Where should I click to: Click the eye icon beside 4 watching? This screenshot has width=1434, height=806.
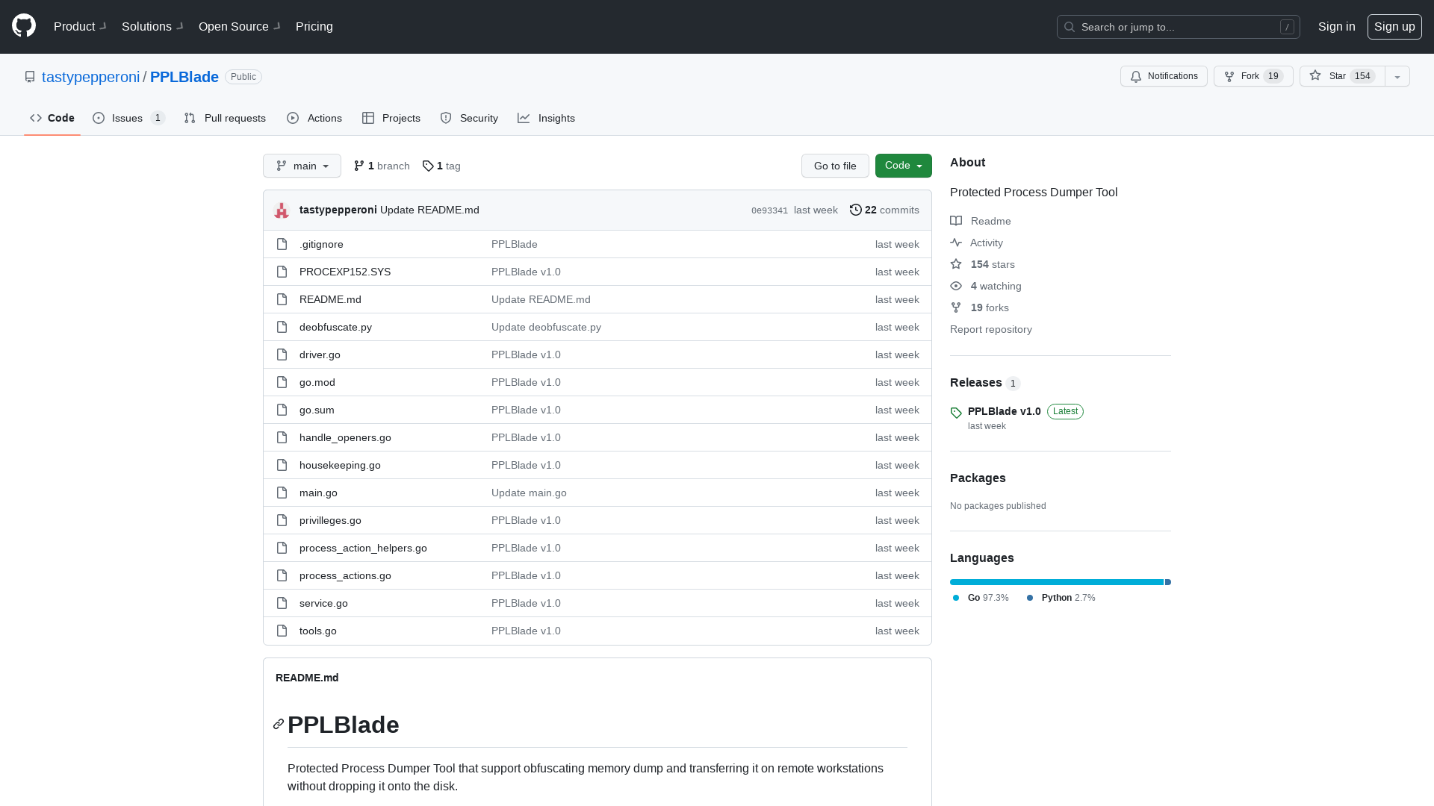956,286
